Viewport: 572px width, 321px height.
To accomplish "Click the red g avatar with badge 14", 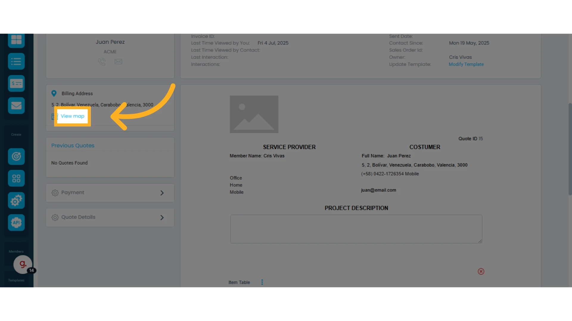I will (23, 264).
